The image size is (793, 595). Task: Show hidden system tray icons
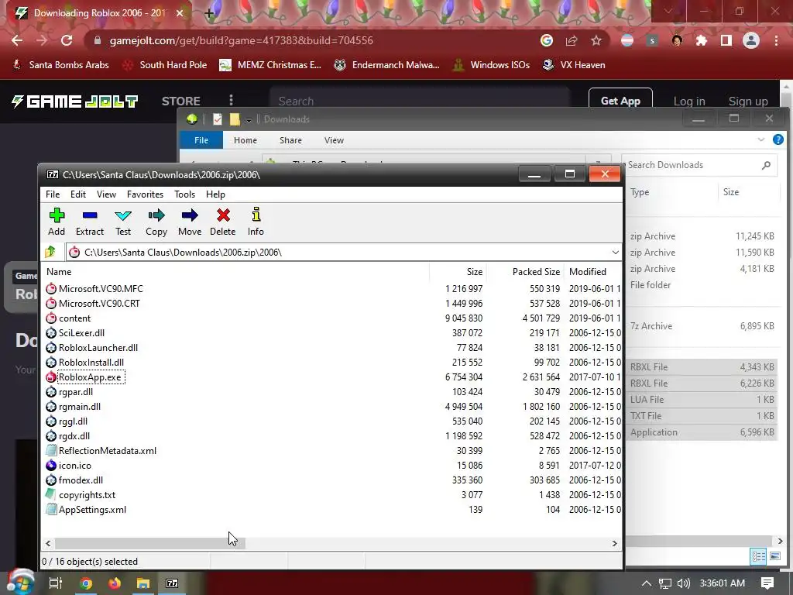click(647, 583)
